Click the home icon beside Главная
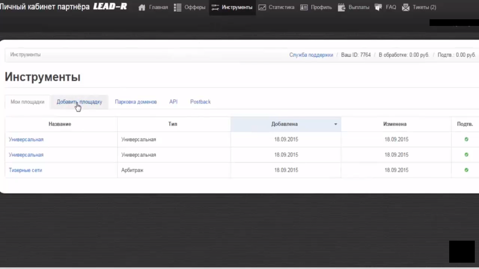Viewport: 479px width, 269px height. pos(142,7)
